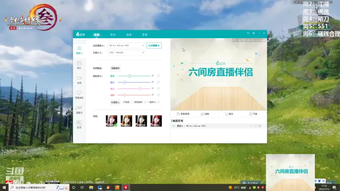Open the 屏幕捕捉 screen capture section
The height and width of the screenshot is (191, 340).
[x=79, y=95]
